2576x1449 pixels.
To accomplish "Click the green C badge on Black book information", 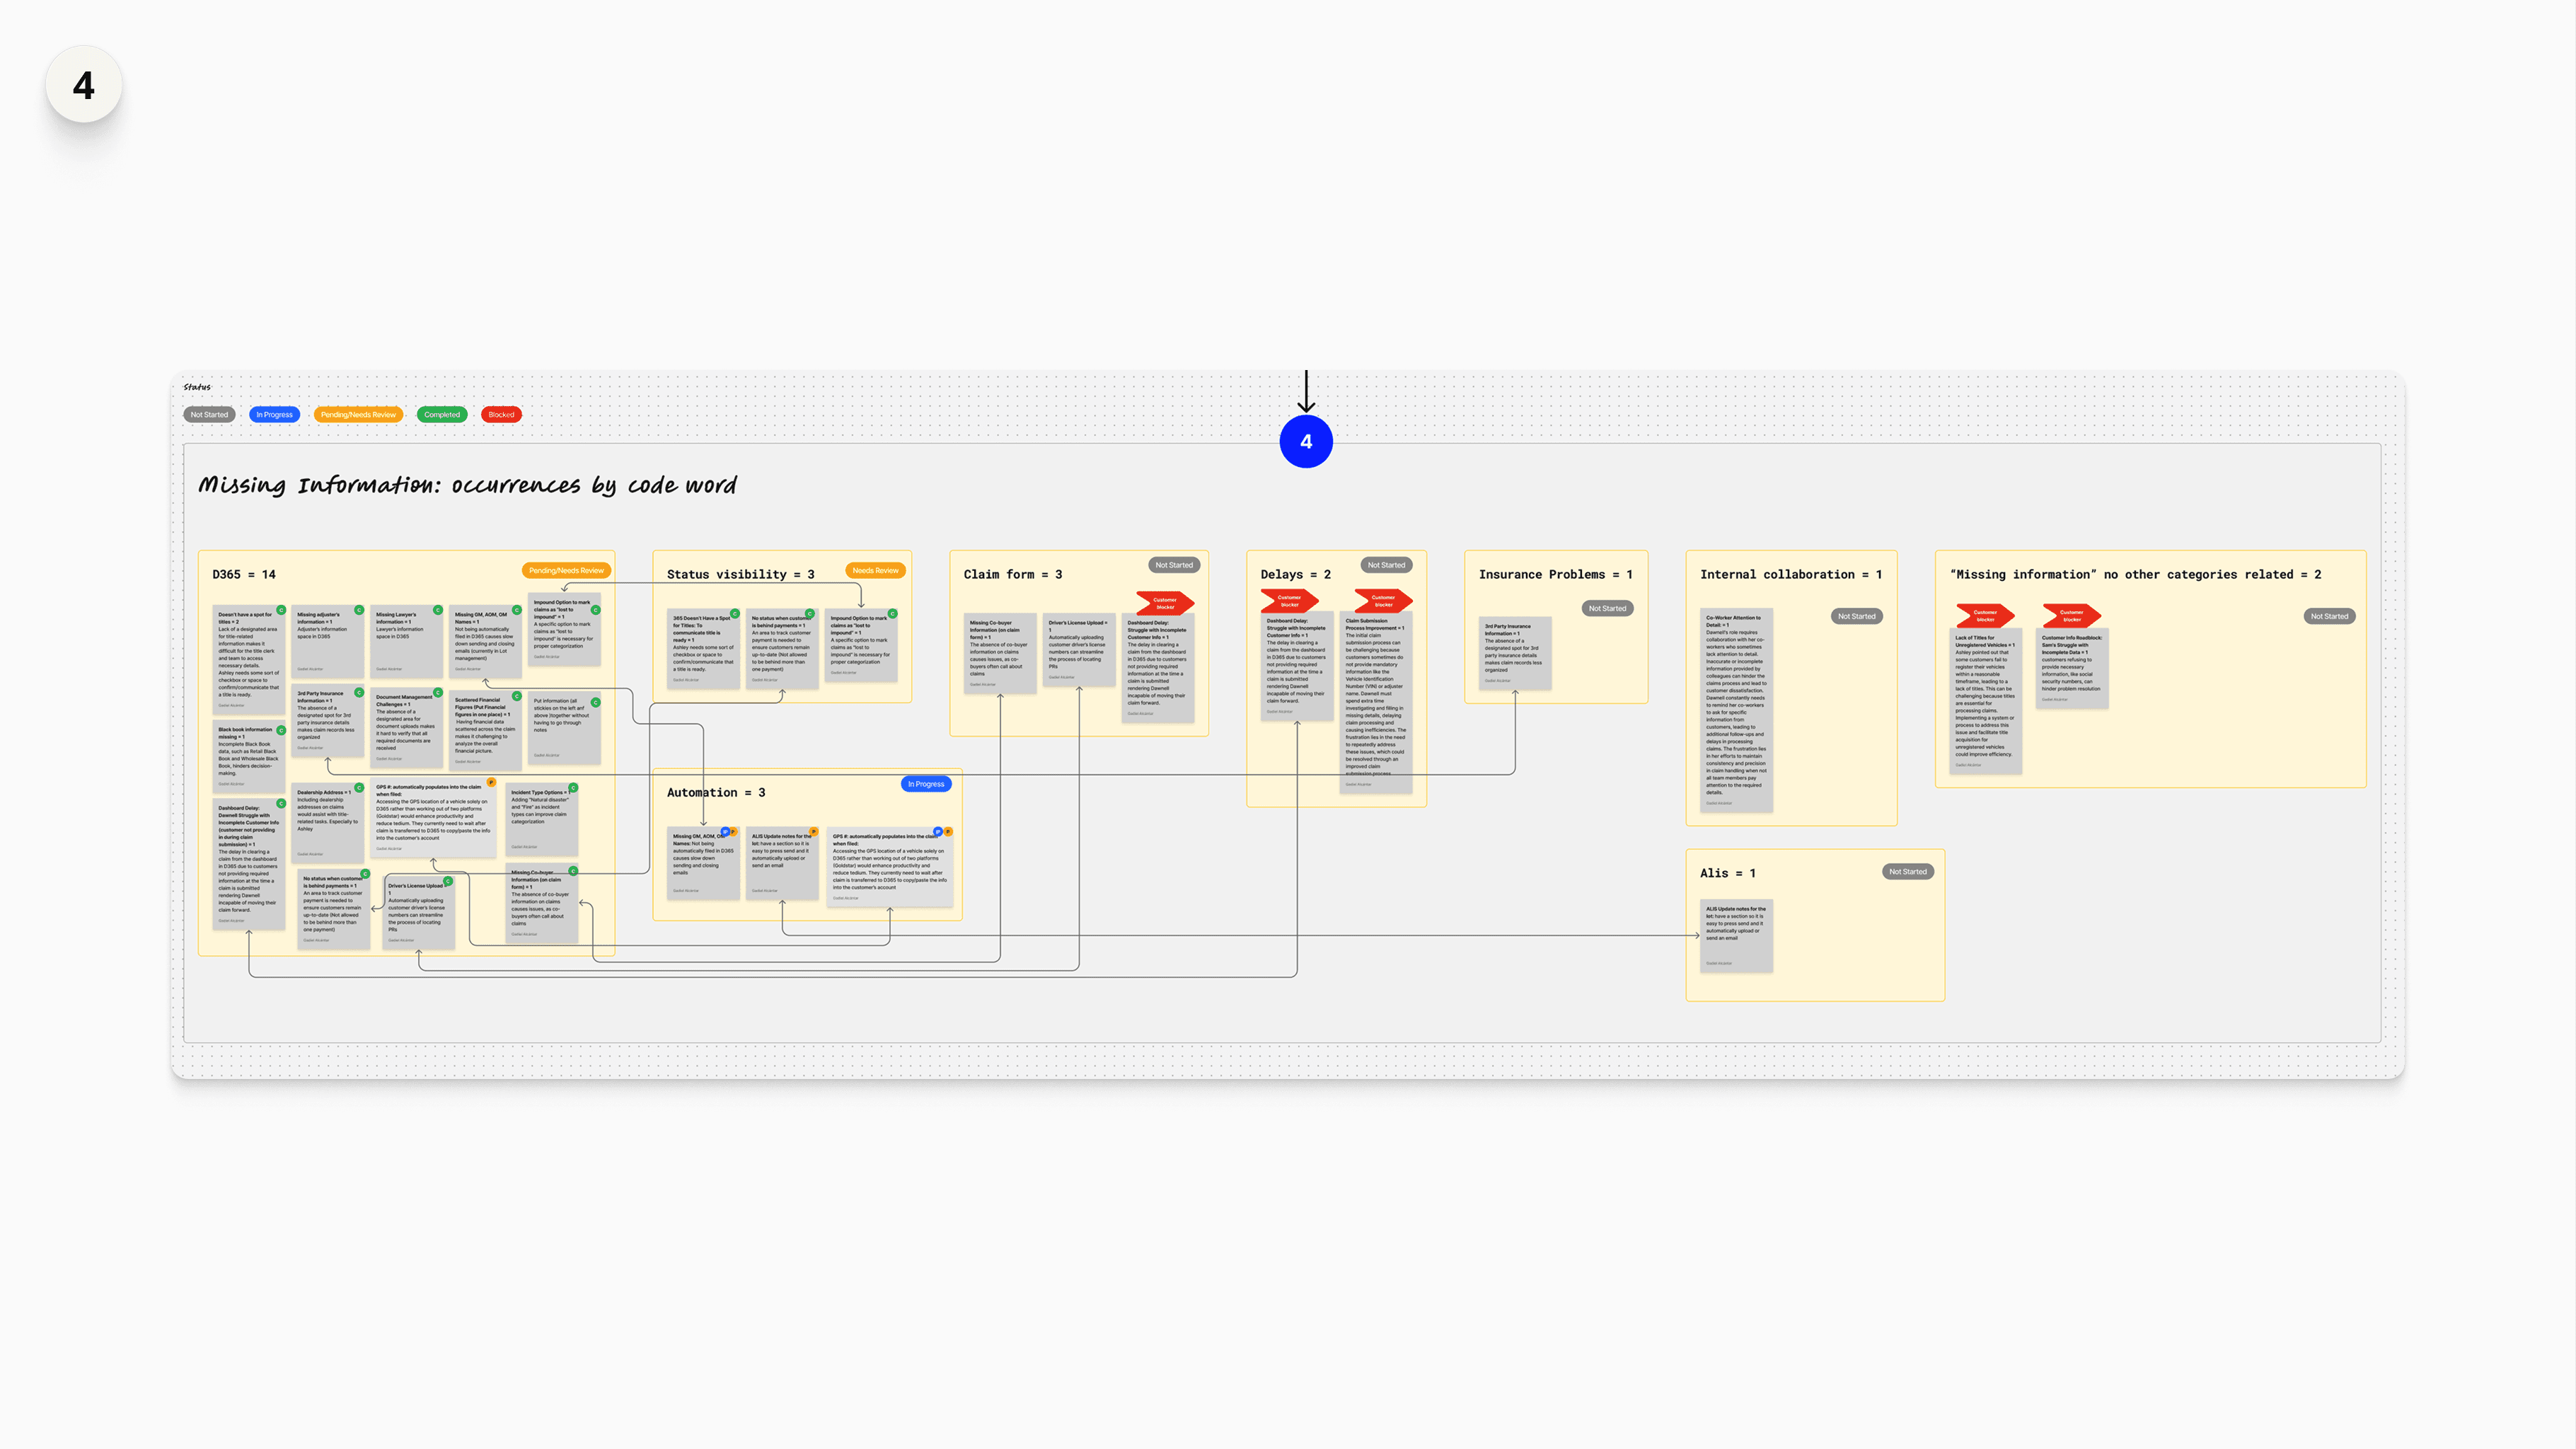I will coord(281,730).
